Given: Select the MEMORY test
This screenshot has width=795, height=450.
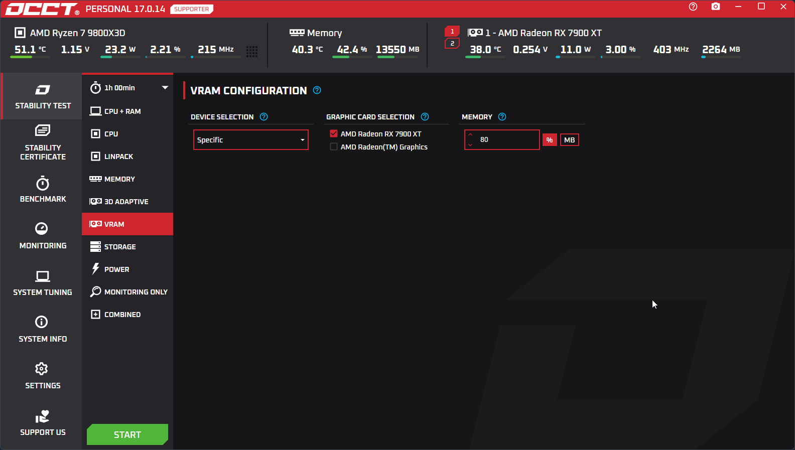Looking at the screenshot, I should coord(127,179).
